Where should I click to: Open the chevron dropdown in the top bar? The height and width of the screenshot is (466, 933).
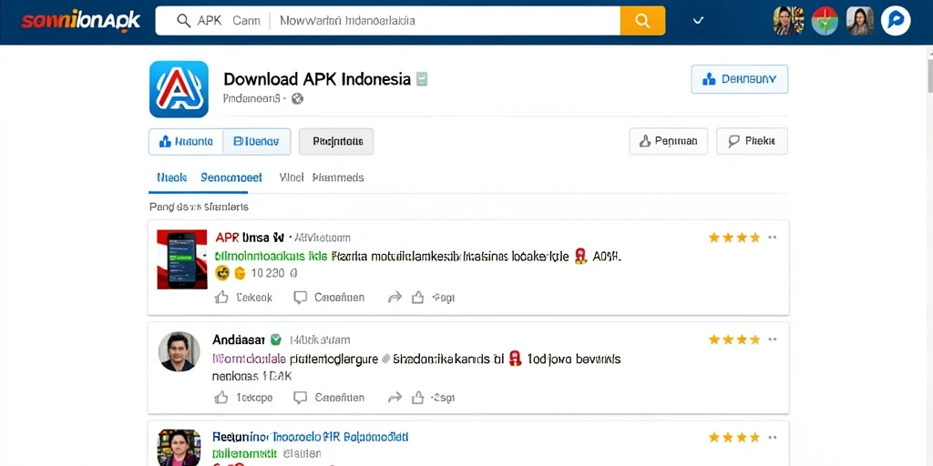tap(699, 21)
